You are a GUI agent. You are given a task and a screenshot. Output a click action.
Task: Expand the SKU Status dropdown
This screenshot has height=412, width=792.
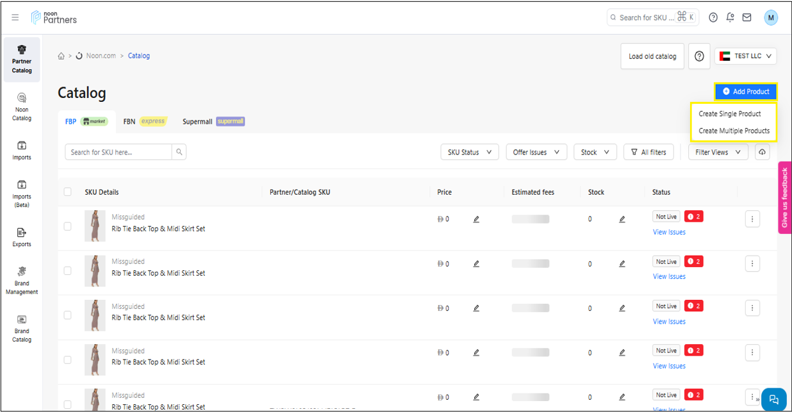point(470,152)
